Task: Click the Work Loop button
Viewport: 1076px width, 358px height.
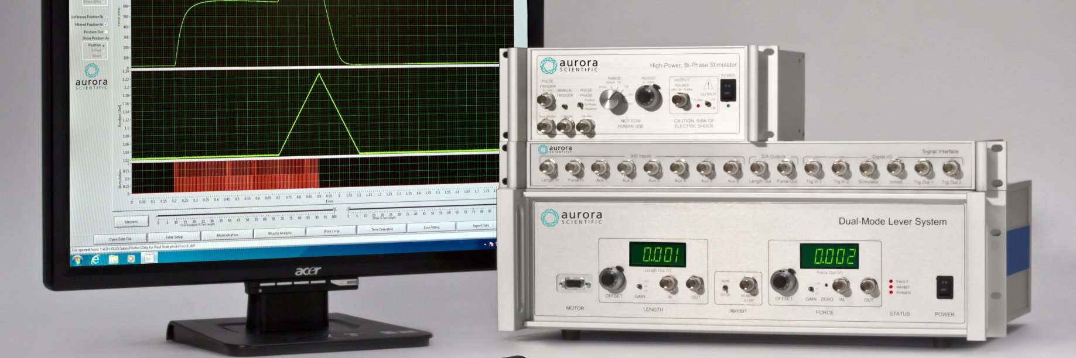Action: (331, 231)
